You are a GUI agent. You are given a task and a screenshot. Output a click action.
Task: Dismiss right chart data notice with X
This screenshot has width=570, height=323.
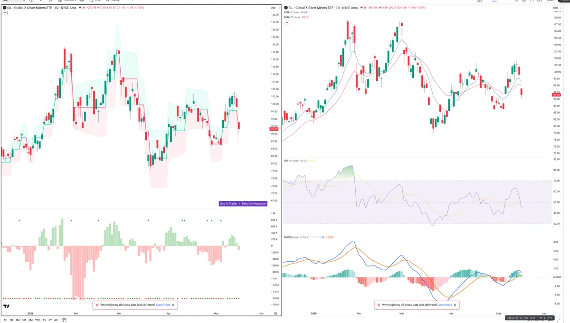click(x=455, y=305)
